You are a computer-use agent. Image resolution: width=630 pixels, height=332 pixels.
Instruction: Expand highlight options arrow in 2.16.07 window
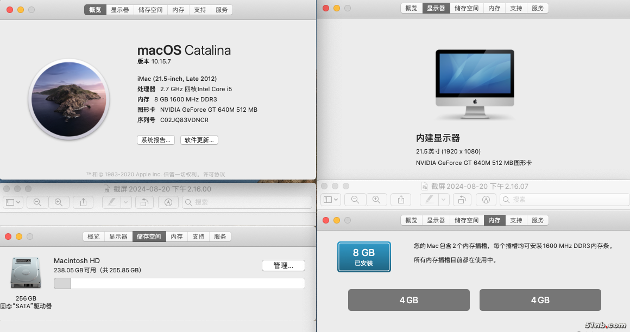tap(444, 200)
